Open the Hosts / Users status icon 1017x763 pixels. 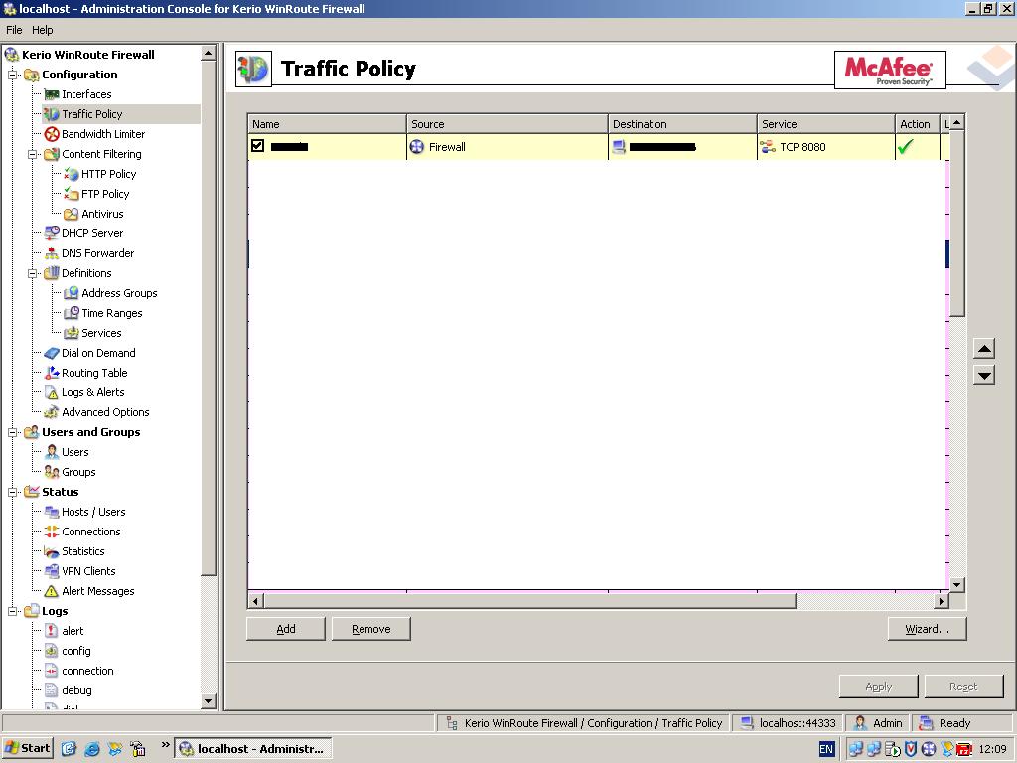[x=52, y=512]
